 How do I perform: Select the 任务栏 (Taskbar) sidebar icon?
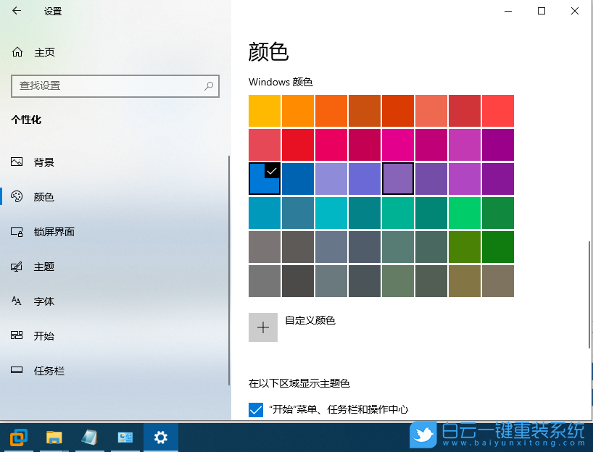pos(17,371)
